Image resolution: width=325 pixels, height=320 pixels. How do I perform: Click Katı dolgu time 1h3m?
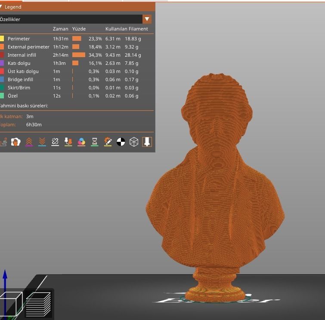tap(59, 63)
